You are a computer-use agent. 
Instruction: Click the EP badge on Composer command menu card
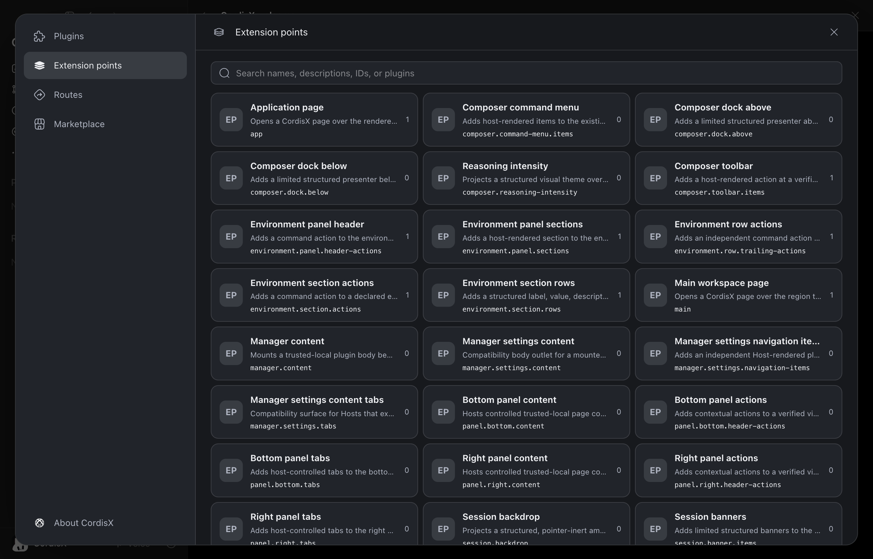tap(443, 119)
